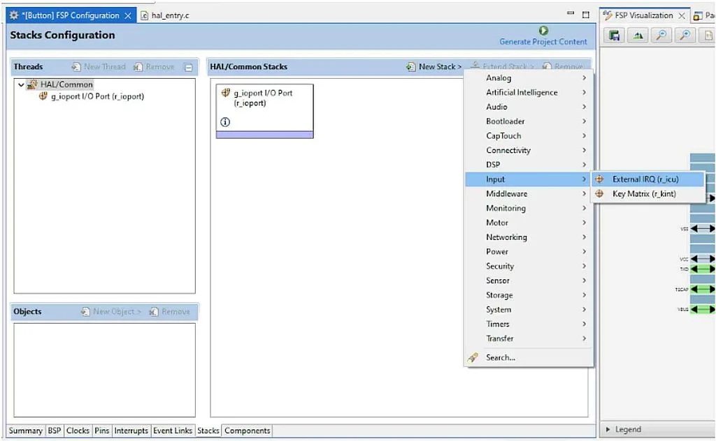Screen dimensions: 716x441
Task: Collapse the HAL/Common tree node
Action: 21,84
